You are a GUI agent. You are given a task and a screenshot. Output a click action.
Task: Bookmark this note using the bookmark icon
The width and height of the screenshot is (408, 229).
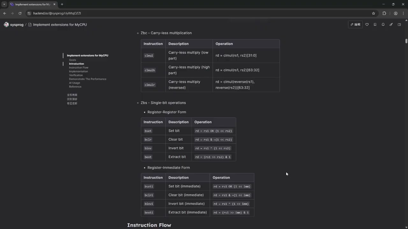375,24
